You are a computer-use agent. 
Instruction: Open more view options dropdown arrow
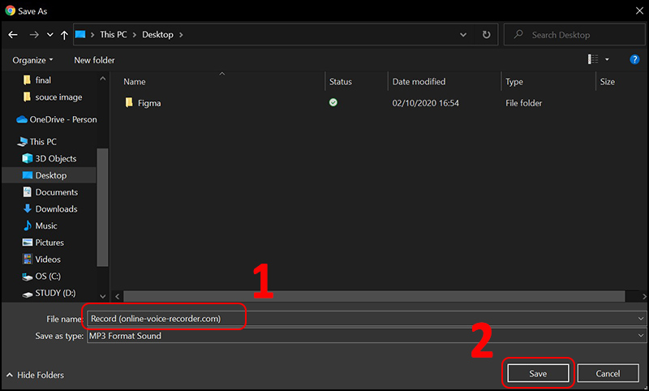tap(607, 59)
